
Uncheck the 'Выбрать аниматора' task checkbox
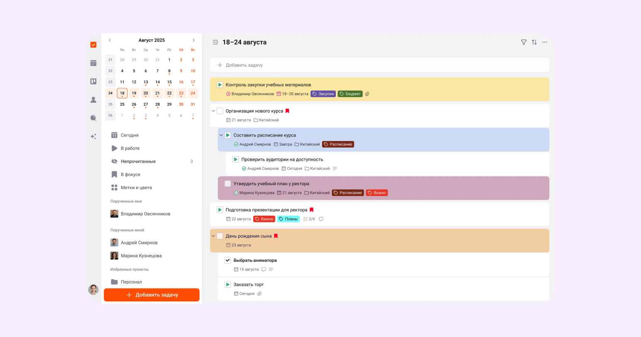click(x=228, y=260)
